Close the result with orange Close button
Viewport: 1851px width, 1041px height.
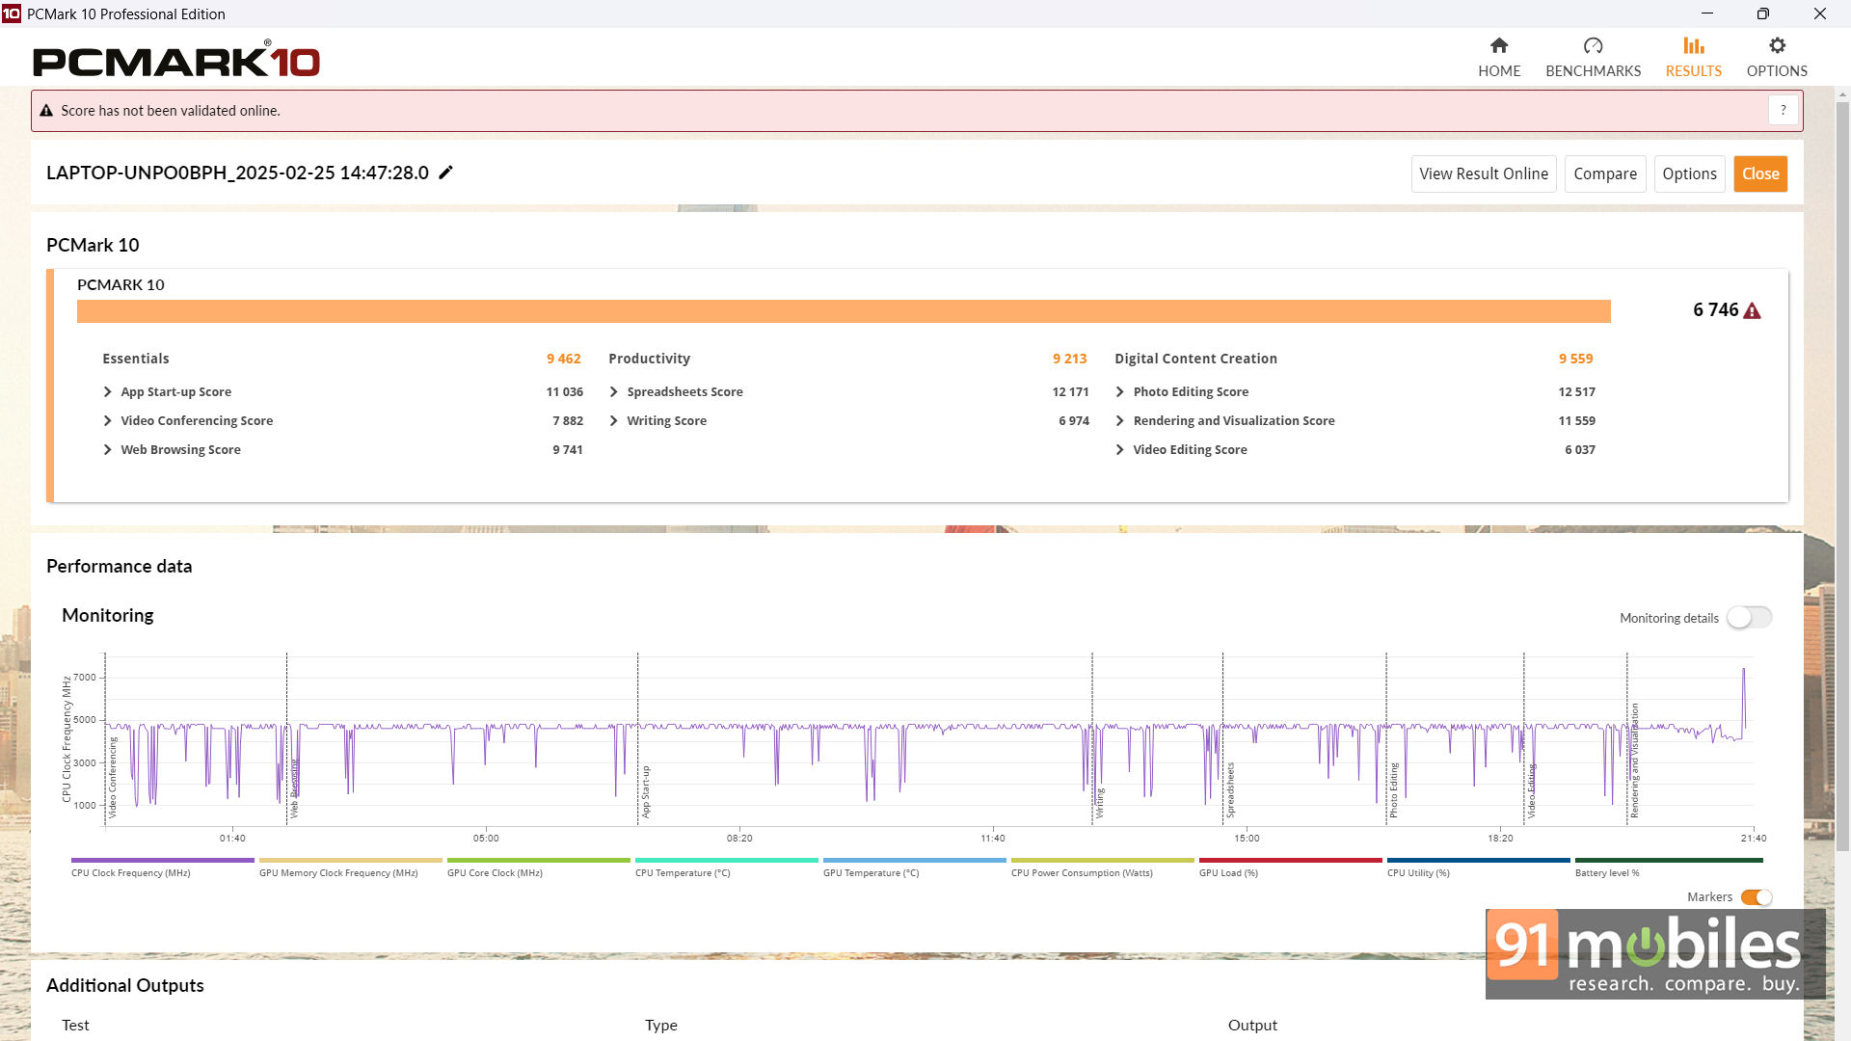click(x=1760, y=173)
